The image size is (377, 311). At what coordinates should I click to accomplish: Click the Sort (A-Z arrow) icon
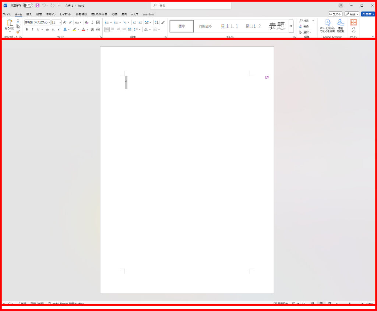pyautogui.click(x=156, y=22)
